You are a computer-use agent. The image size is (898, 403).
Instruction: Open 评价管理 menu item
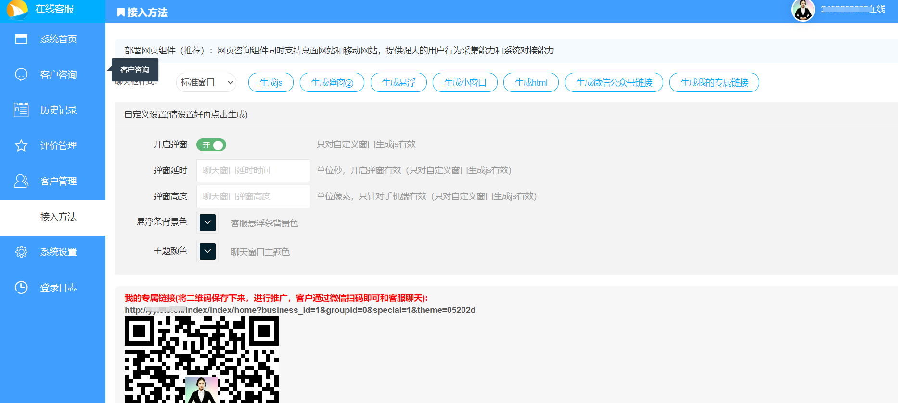52,145
